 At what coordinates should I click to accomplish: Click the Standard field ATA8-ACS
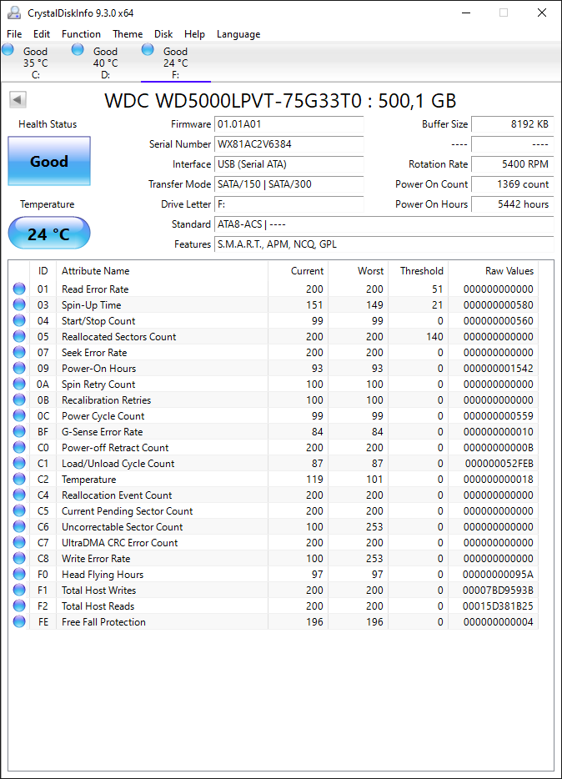pos(384,224)
